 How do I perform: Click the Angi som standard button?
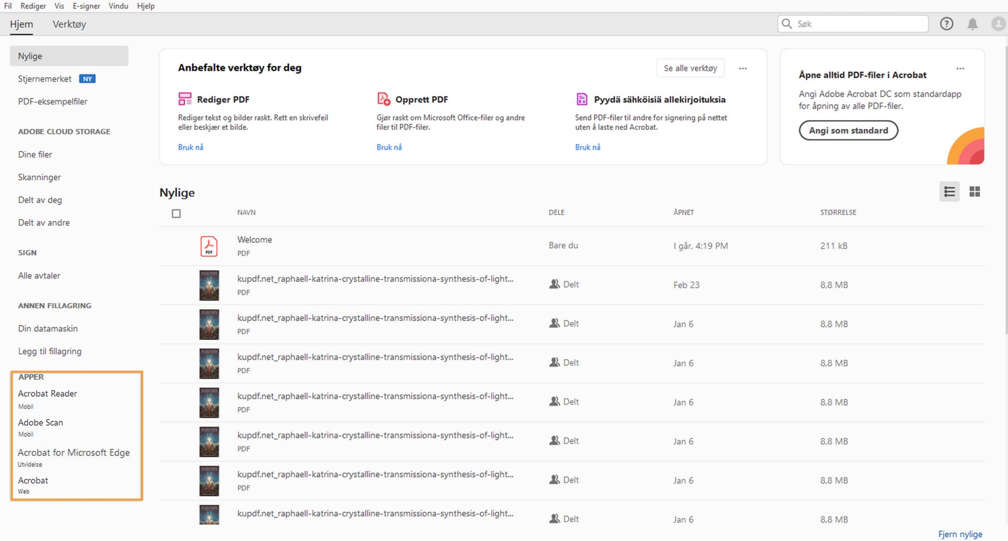pos(848,130)
